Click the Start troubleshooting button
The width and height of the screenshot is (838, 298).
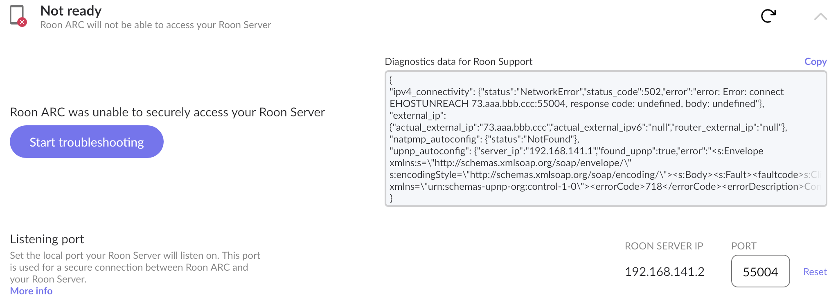(87, 142)
